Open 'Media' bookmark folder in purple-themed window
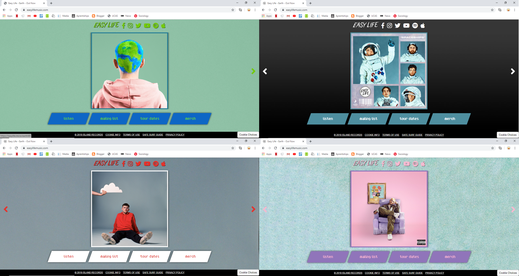The width and height of the screenshot is (519, 276). (322, 154)
